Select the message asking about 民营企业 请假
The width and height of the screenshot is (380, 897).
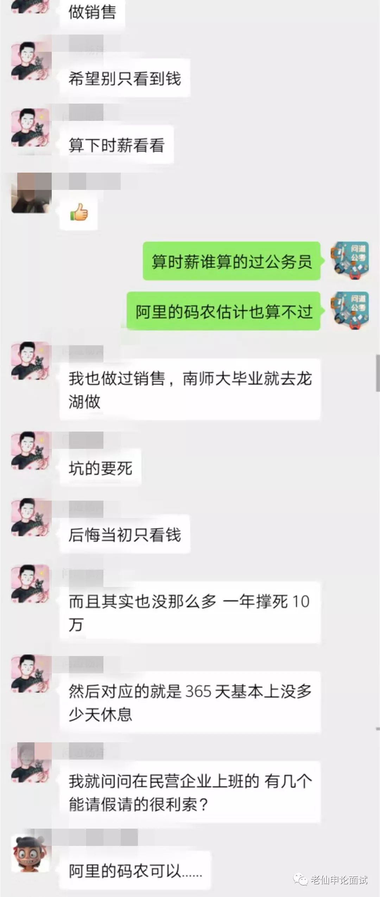[190, 792]
